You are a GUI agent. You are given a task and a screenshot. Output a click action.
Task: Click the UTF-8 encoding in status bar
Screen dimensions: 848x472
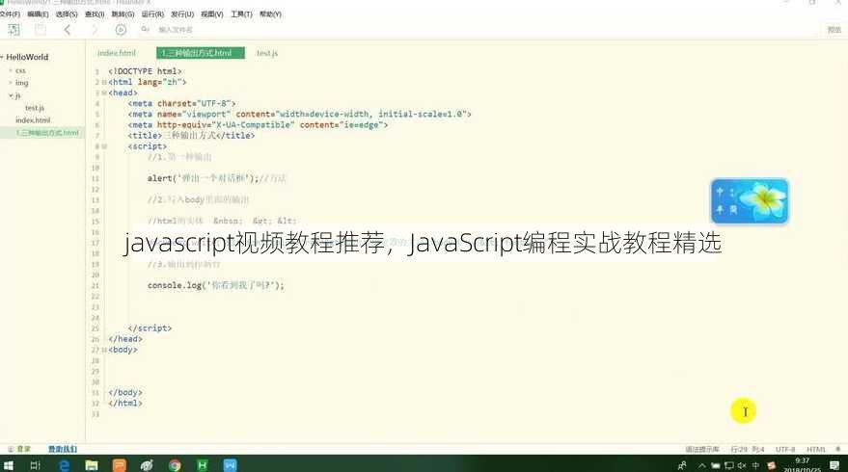(x=785, y=449)
